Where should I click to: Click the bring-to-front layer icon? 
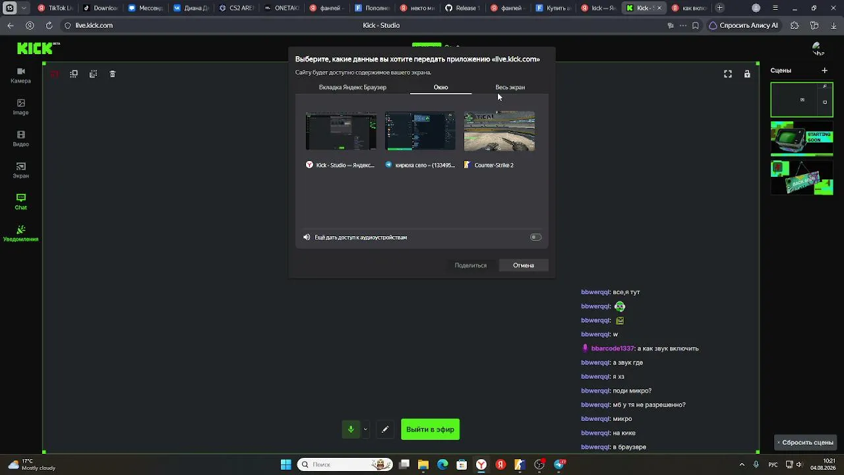[74, 74]
